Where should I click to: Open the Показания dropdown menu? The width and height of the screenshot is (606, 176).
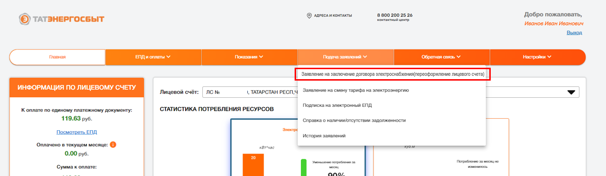click(249, 57)
